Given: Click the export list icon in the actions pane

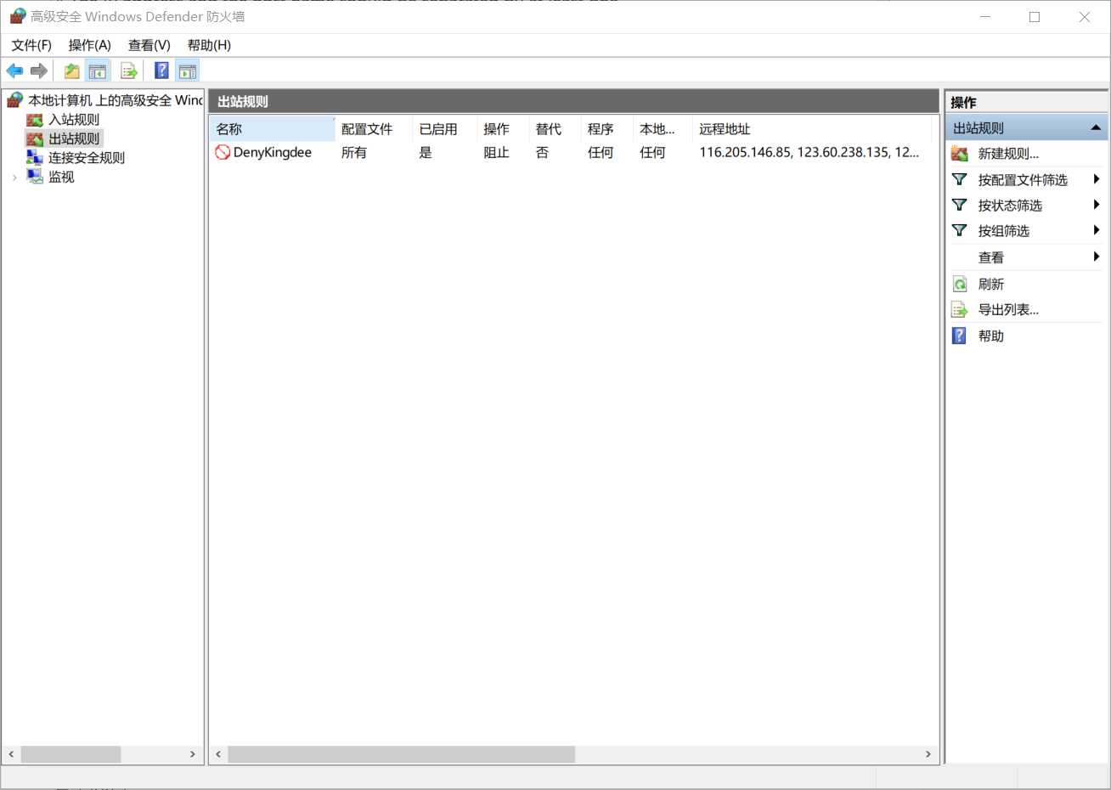Looking at the screenshot, I should coord(959,309).
